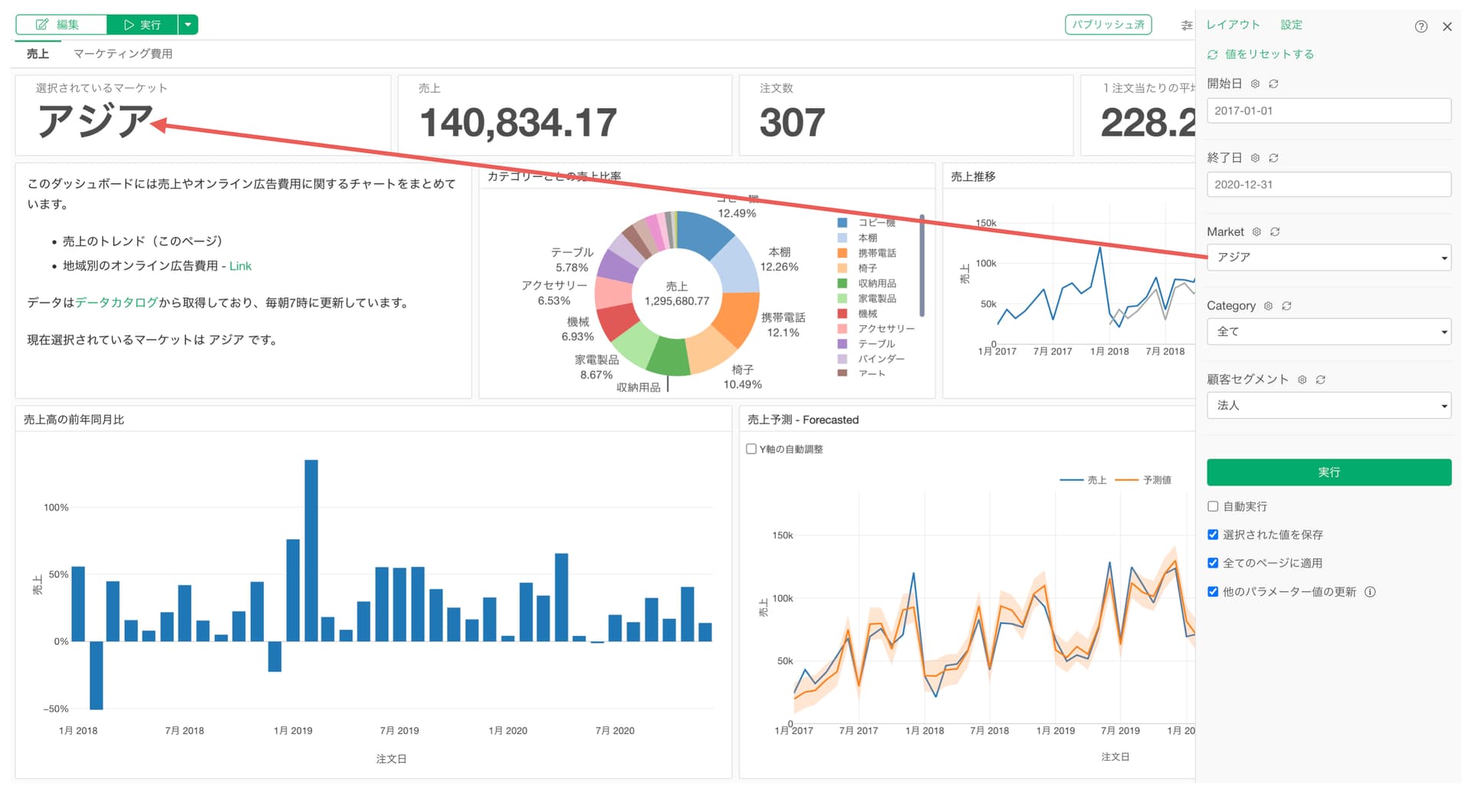This screenshot has width=1472, height=789.
Task: Open the arrow dropdown beside top 実行 button
Action: (x=188, y=25)
